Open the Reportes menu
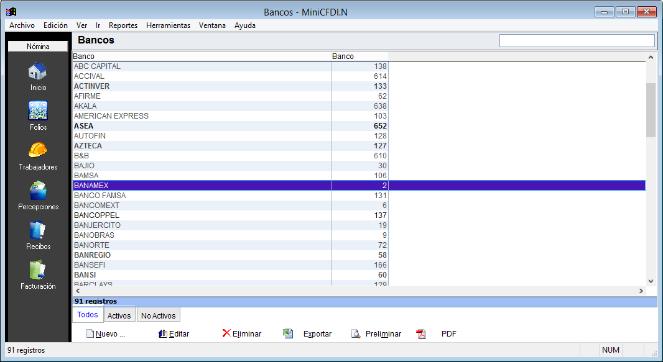 pyautogui.click(x=123, y=25)
